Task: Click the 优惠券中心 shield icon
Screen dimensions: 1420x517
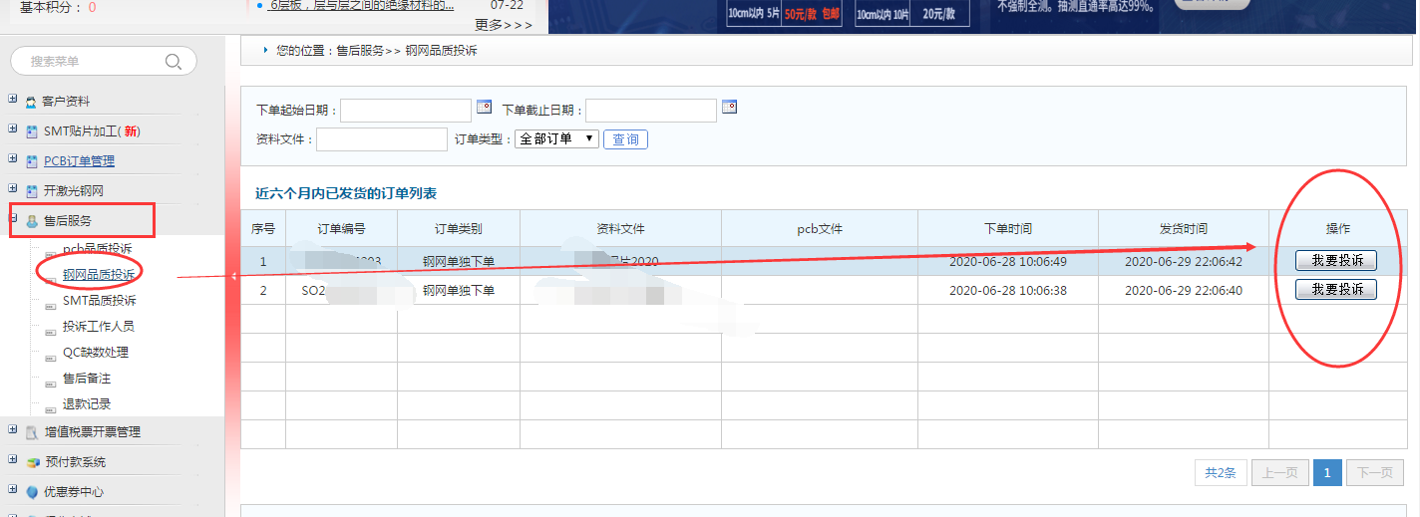Action: tap(32, 492)
